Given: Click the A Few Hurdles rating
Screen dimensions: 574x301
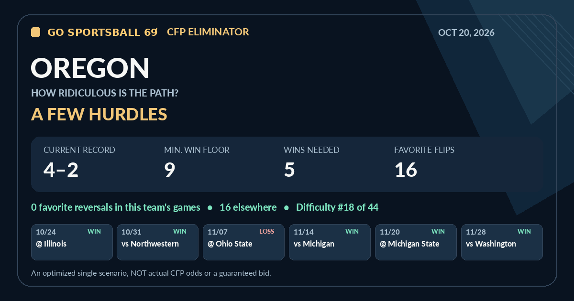Looking at the screenshot, I should pos(99,114).
